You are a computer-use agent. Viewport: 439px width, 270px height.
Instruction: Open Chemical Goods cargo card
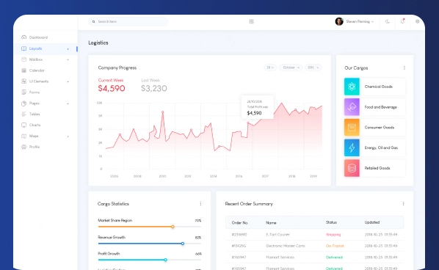tap(375, 87)
